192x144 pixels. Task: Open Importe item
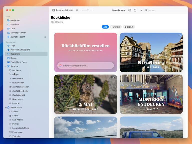click(26, 103)
